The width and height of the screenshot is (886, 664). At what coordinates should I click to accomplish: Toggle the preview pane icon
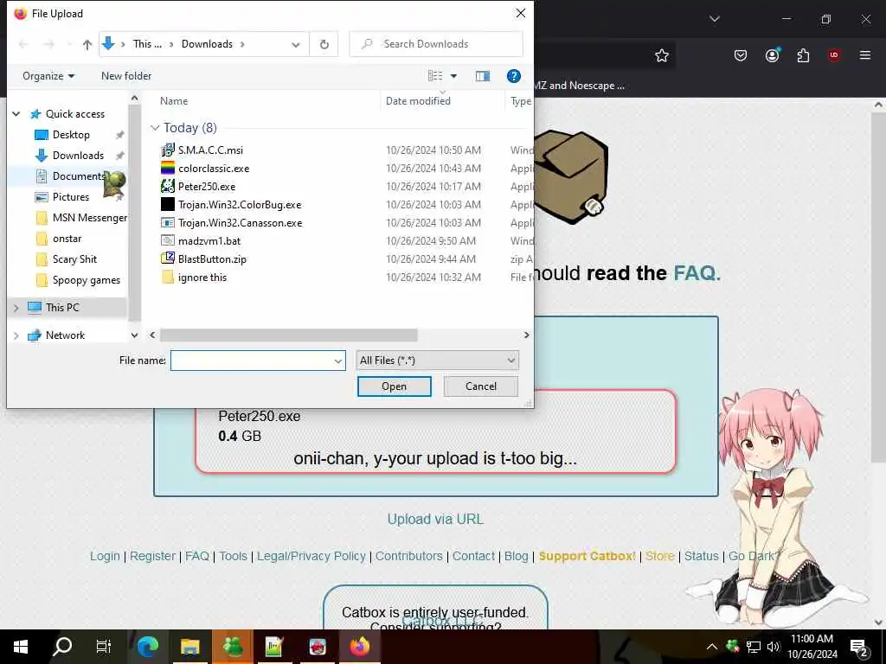pyautogui.click(x=483, y=76)
